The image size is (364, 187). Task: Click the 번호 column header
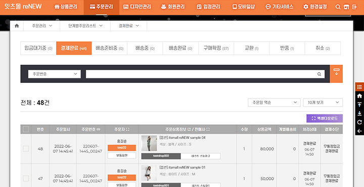(40, 129)
